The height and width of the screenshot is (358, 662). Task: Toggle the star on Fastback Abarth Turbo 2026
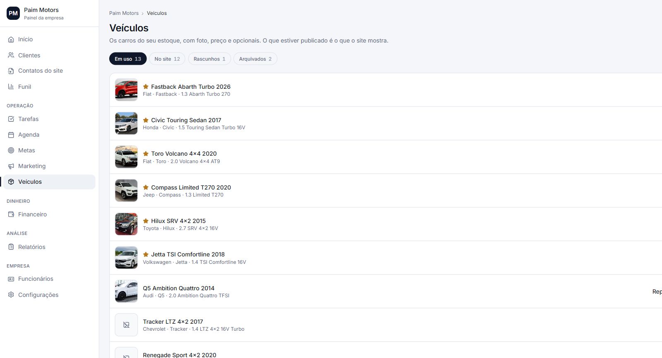click(x=146, y=87)
